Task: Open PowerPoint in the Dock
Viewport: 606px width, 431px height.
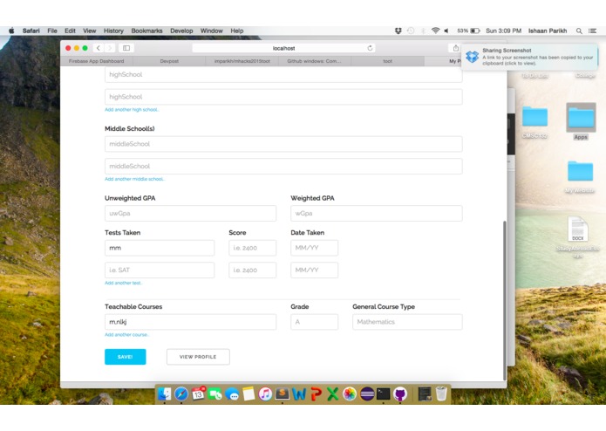Action: coord(316,393)
